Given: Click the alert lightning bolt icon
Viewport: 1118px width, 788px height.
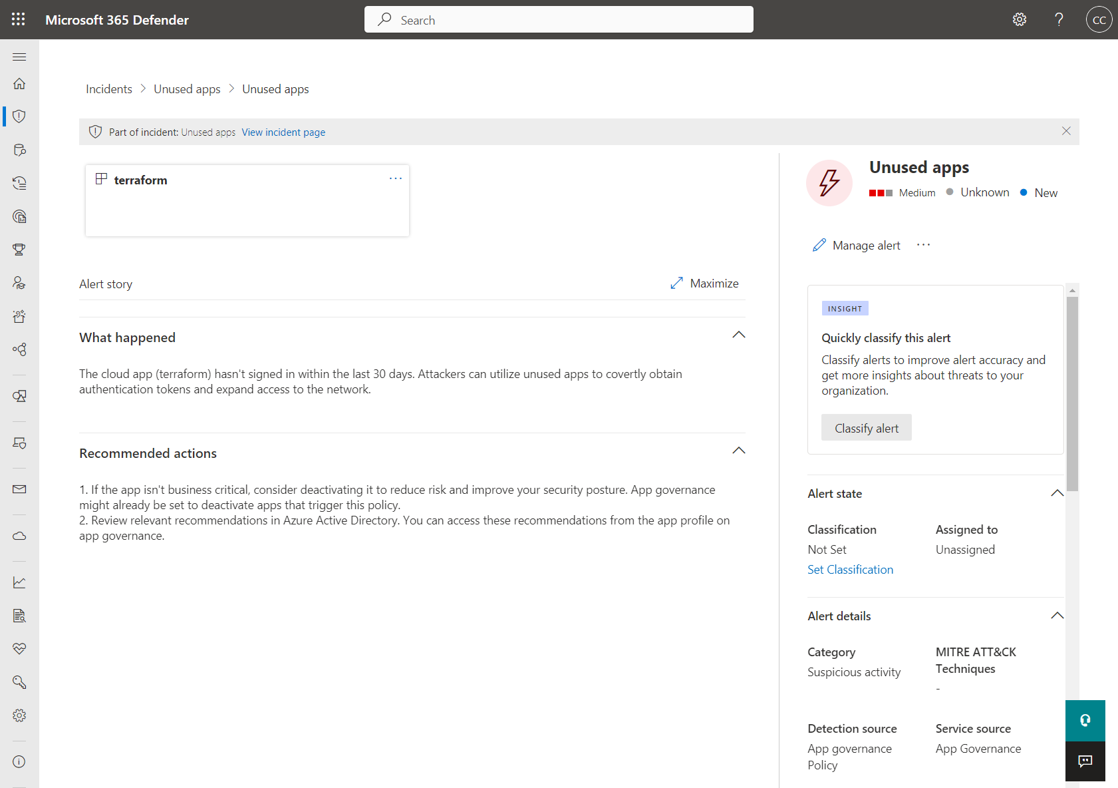Looking at the screenshot, I should 829,183.
